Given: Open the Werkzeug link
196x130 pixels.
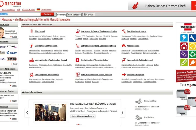Looking at the screenshot, I should point(126,36).
